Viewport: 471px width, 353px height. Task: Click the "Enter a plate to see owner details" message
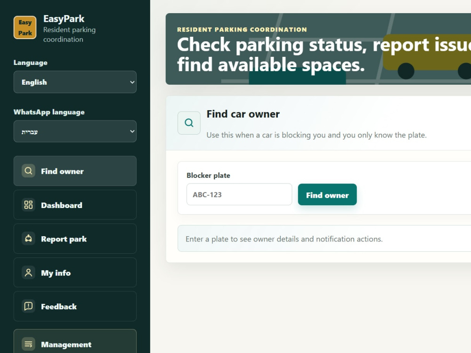coord(284,239)
